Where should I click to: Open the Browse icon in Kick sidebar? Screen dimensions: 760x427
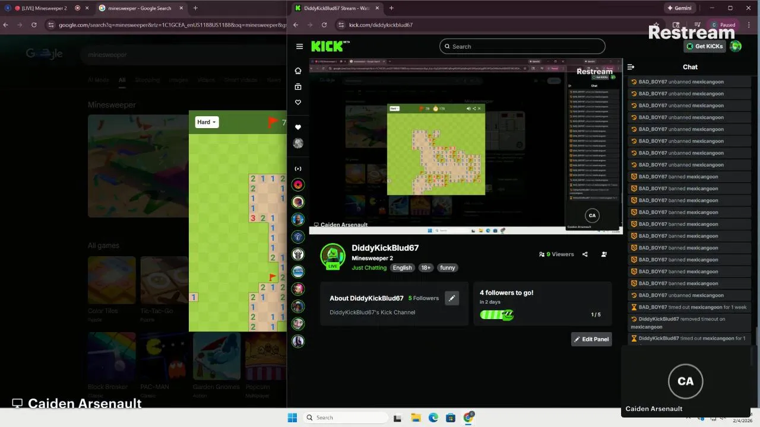298,87
